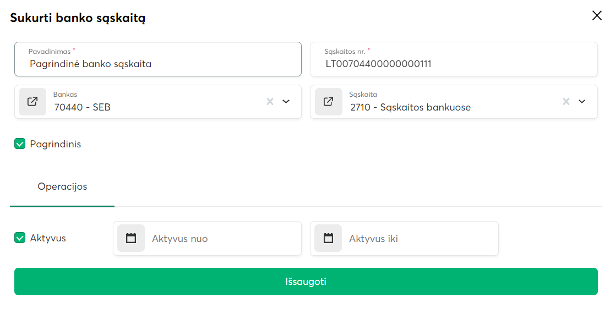Open the linked Sąskaita record icon
Screen dimensions: 610x309
coord(329,102)
